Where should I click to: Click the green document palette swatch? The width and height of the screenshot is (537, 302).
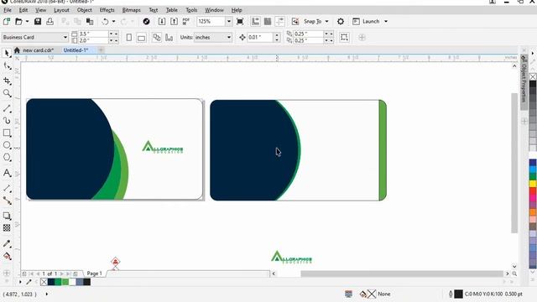point(58,282)
